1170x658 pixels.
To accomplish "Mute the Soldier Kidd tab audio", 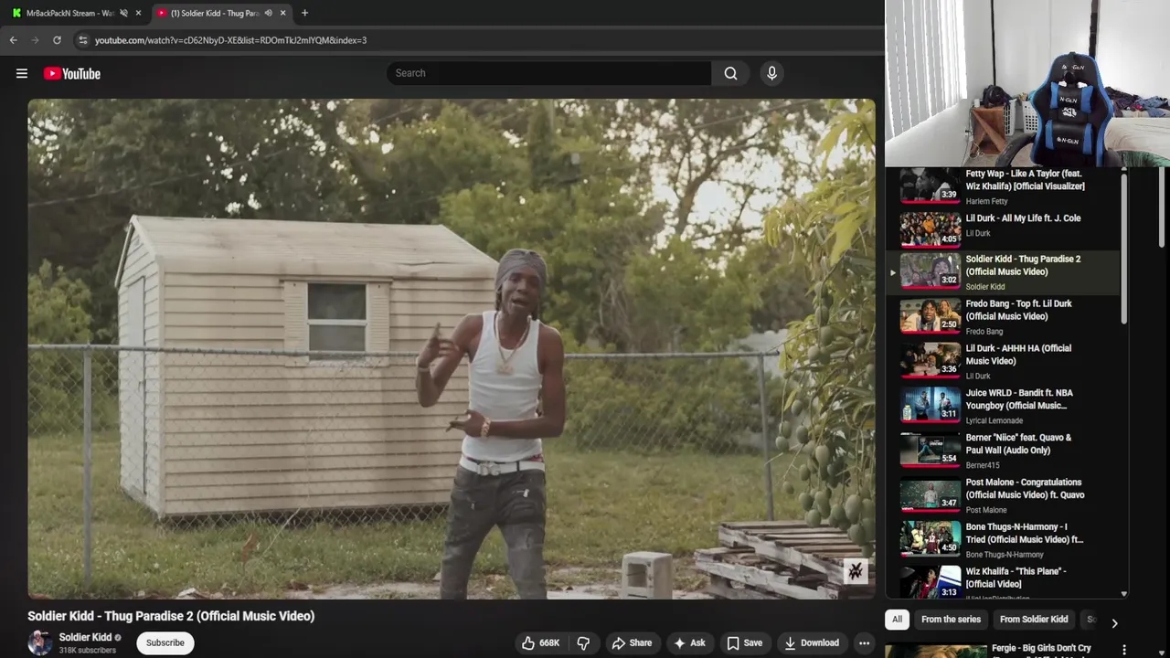I will coord(268,13).
